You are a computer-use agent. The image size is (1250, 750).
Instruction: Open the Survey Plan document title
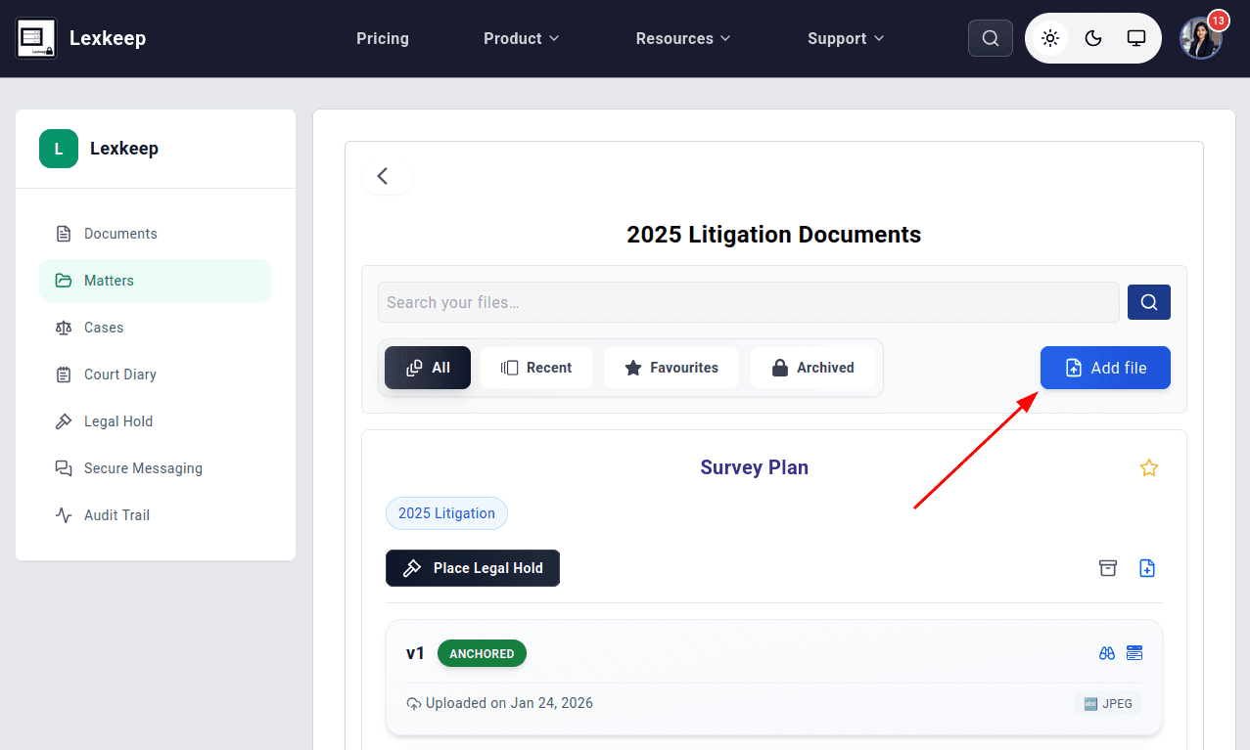pos(755,467)
